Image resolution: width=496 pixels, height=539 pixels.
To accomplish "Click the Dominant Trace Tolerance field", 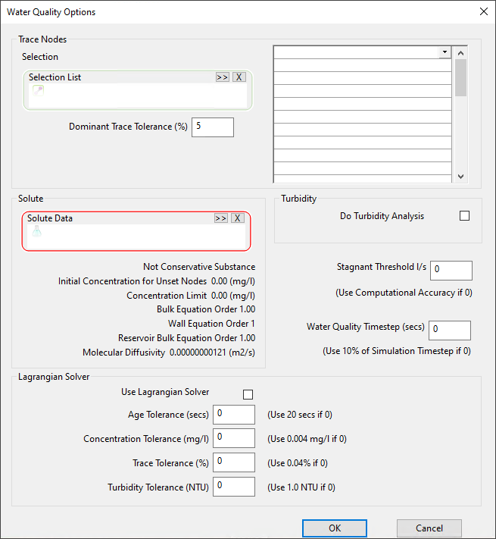I will pos(213,127).
